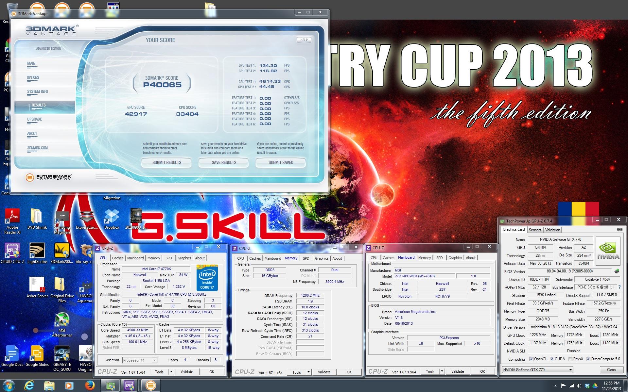Open Validation tab in GPU-Z
628x392 pixels.
point(553,230)
